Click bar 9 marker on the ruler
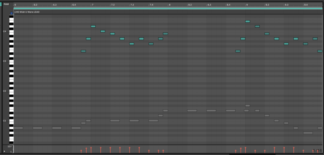 pos(246,5)
